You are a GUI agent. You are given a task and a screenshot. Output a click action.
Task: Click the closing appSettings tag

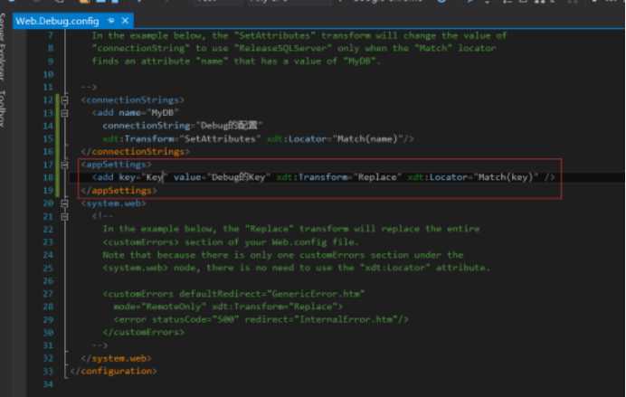(x=119, y=191)
